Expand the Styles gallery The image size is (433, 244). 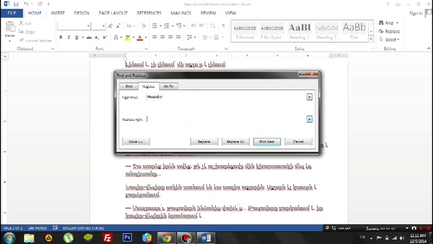click(x=371, y=39)
